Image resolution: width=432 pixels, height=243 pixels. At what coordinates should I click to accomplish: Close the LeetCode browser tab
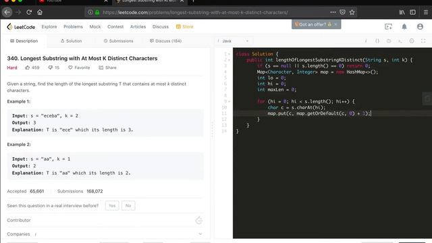click(x=182, y=1)
